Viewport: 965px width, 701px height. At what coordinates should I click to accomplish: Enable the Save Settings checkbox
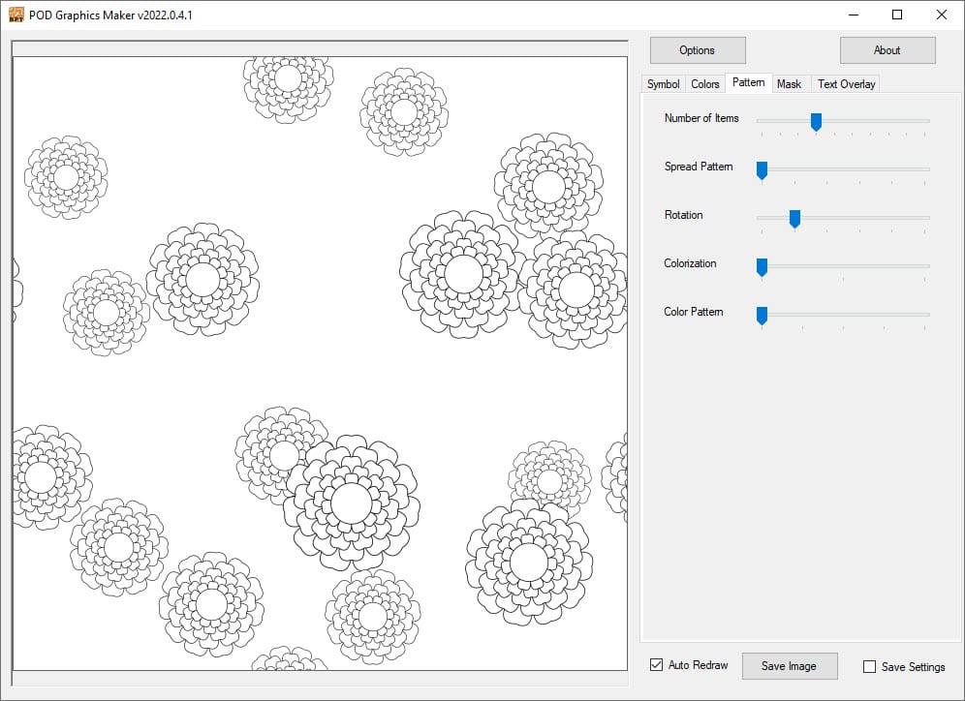click(x=869, y=666)
